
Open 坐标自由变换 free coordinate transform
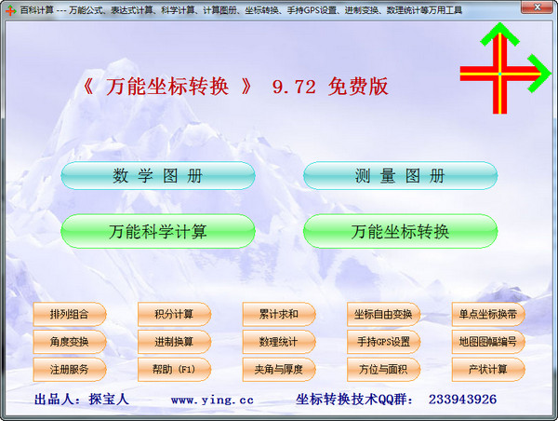click(x=383, y=314)
